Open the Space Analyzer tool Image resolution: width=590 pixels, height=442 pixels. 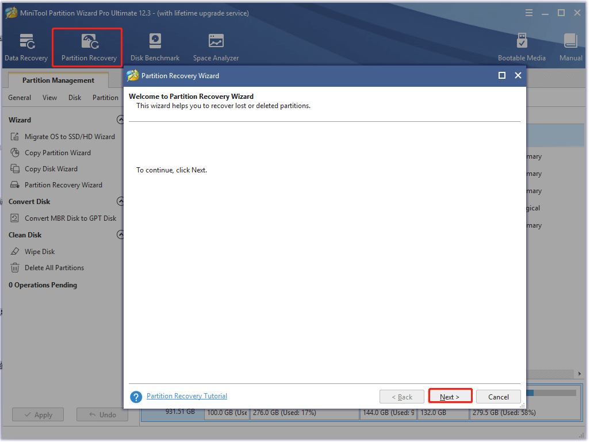point(216,47)
